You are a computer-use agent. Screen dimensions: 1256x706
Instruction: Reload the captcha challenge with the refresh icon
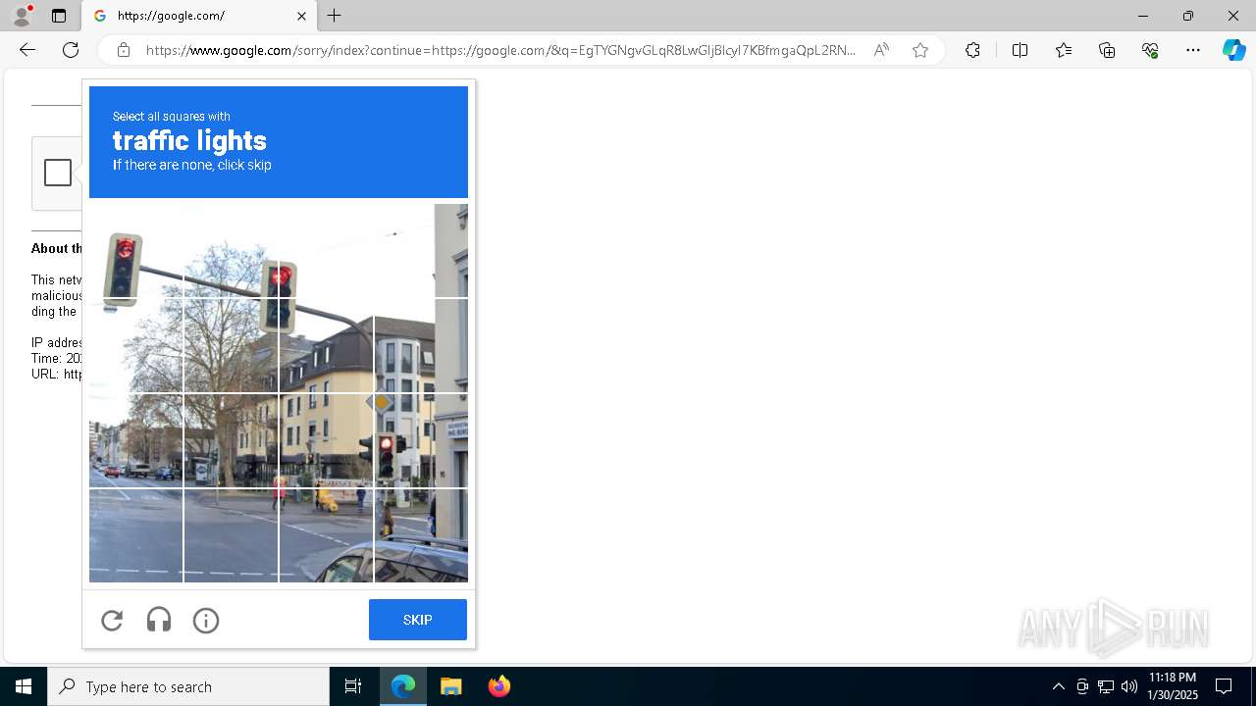(x=112, y=620)
